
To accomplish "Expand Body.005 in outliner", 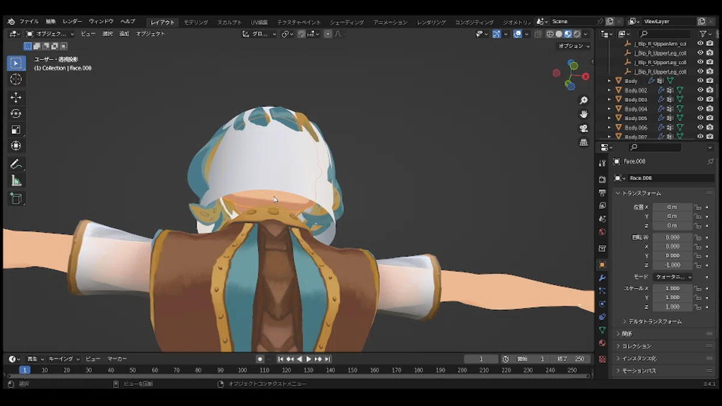I will (x=609, y=118).
